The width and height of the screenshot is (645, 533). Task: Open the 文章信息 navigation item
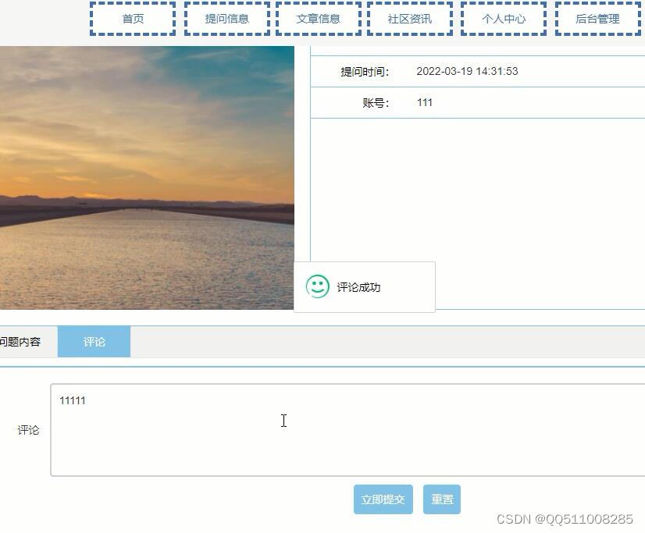point(318,19)
